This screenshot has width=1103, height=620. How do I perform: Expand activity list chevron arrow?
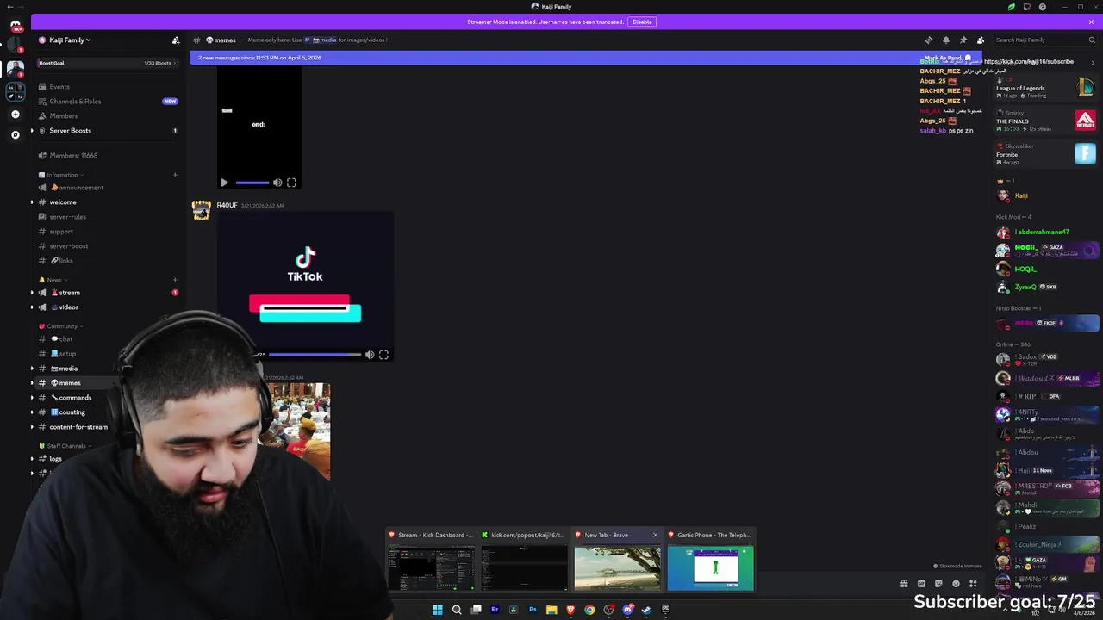point(1092,62)
